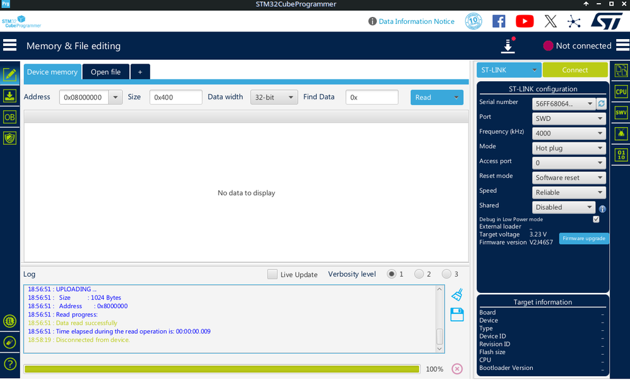Viewport: 630px width, 380px height.
Task: Click the 'Disconnected from device.' log line
Action: 79,340
